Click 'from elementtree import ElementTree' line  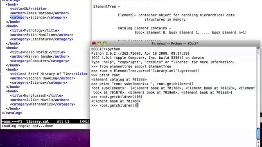(x=131, y=66)
